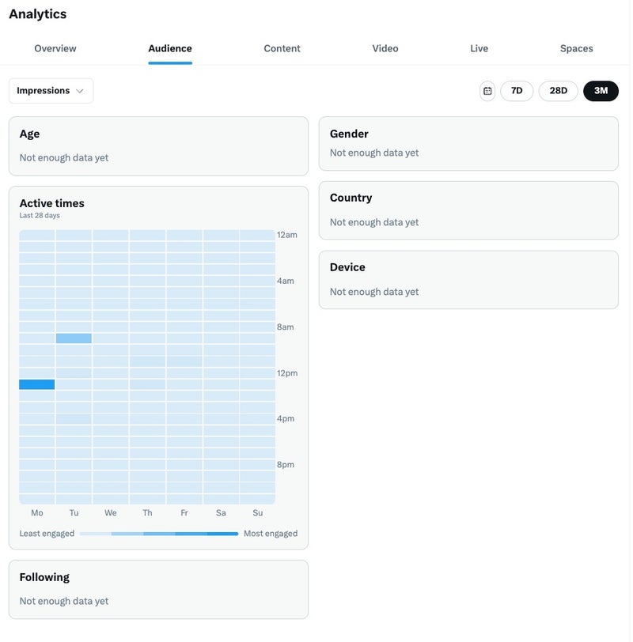Click the Active times heading
Screen dimensions: 633x642
[51, 203]
